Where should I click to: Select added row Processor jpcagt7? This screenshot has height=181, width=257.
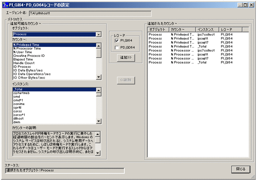[x=198, y=58]
